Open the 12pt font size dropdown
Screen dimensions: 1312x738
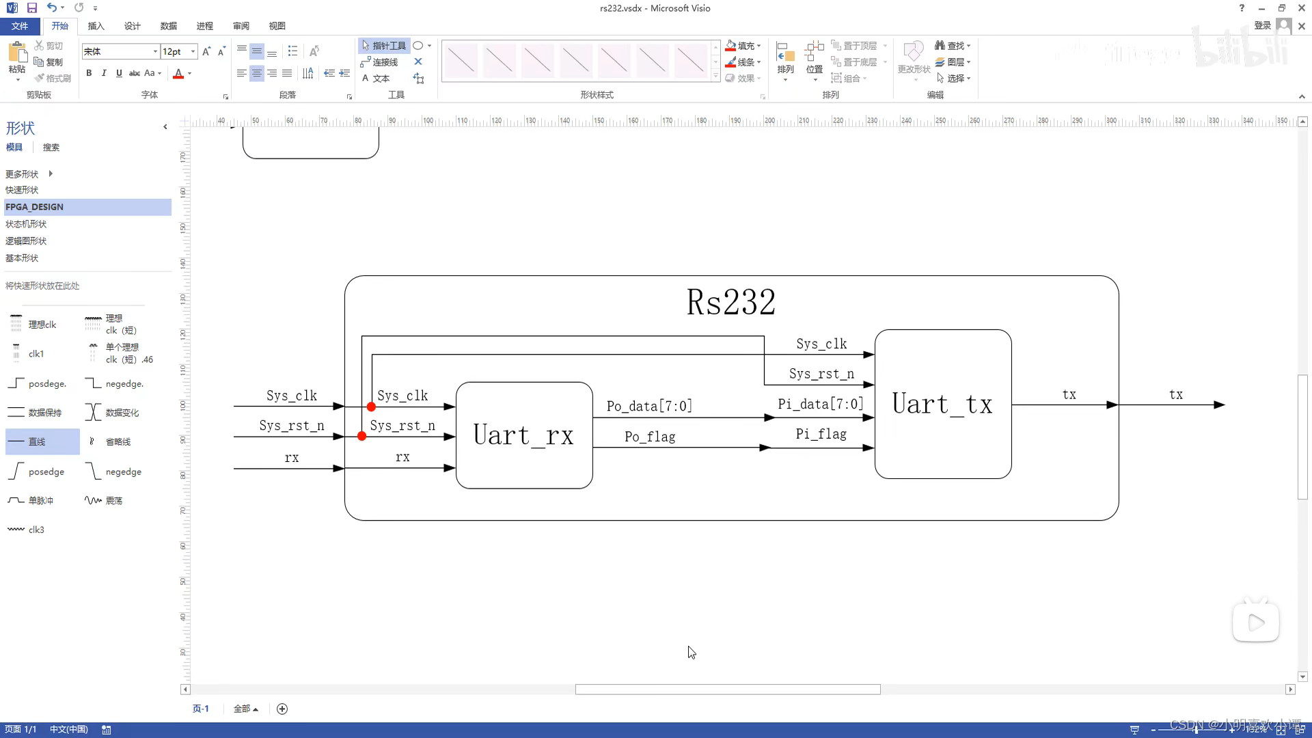coord(193,52)
